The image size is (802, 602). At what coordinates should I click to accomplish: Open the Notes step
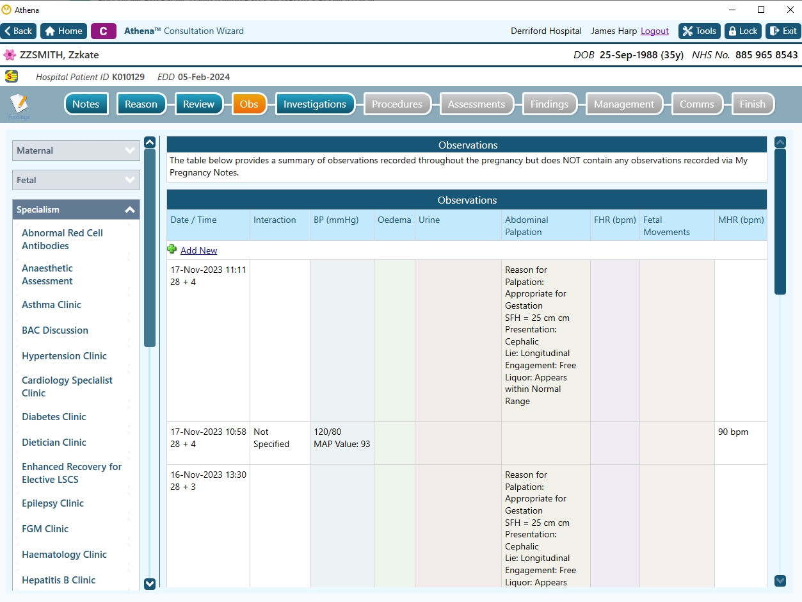pos(86,104)
